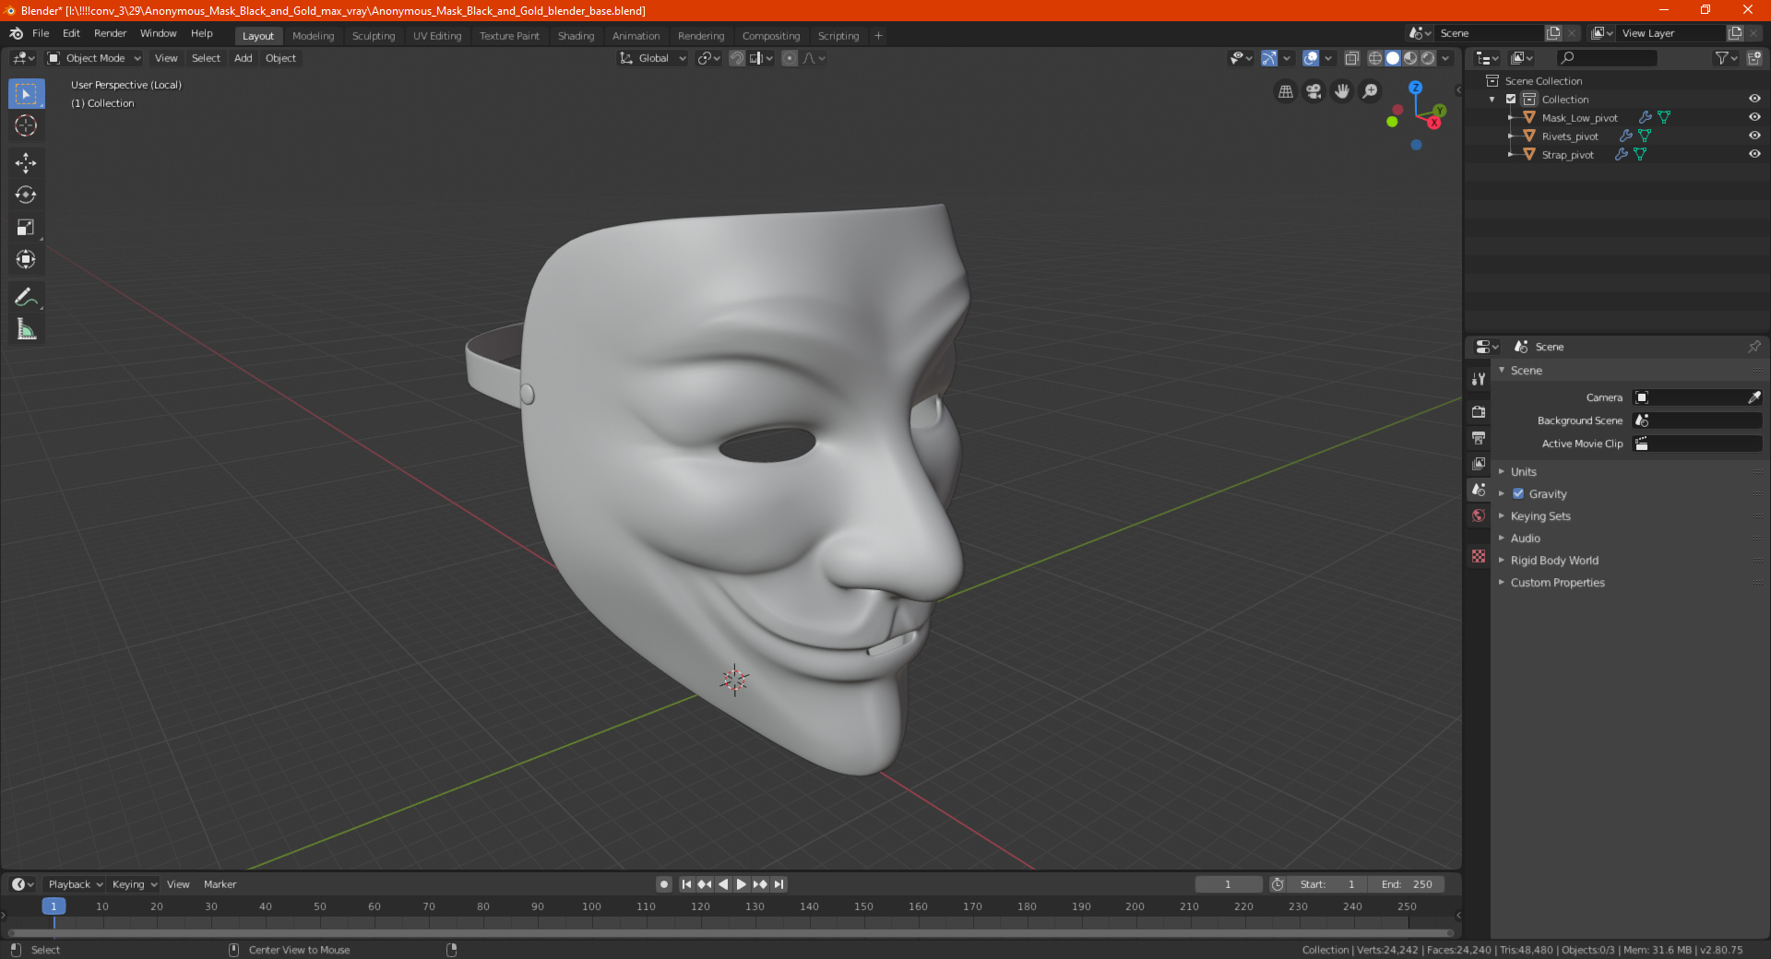Play the animation in reverse
1771x959 pixels.
723,884
